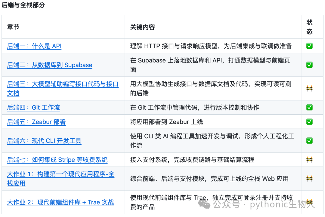Click the construction icon in the Stripe row

tap(309, 160)
